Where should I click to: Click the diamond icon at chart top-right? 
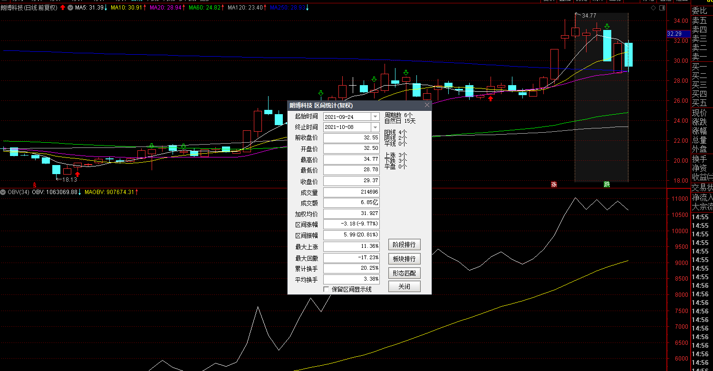(653, 8)
